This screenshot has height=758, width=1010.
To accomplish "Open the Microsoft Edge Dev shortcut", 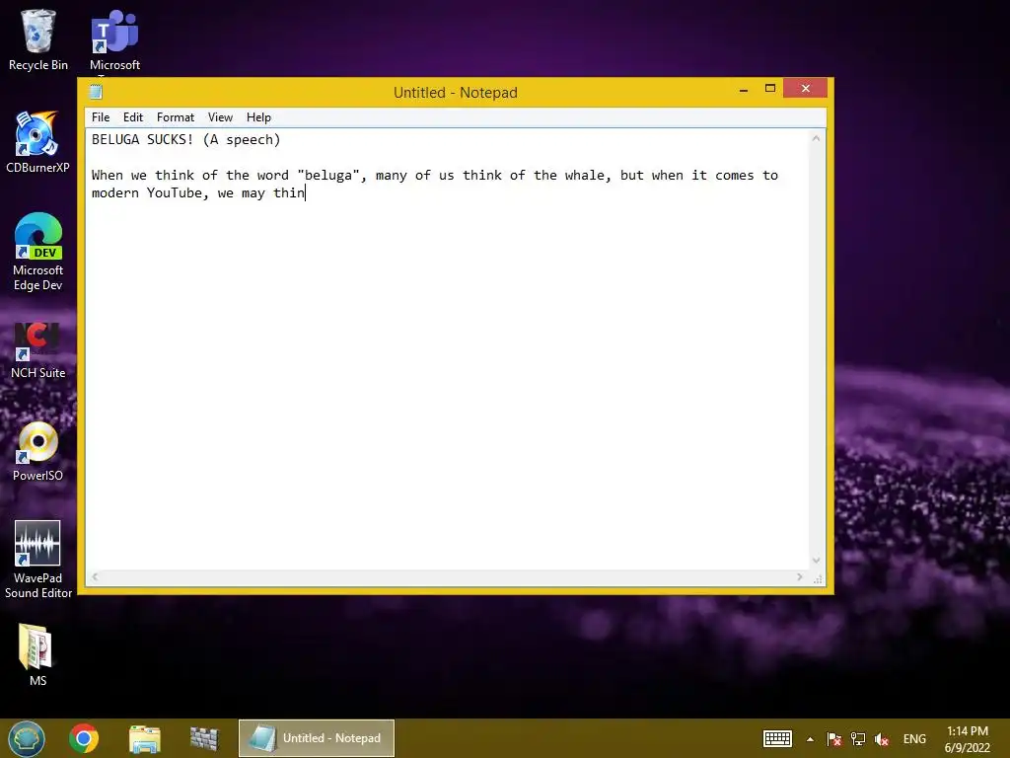I will click(x=38, y=252).
